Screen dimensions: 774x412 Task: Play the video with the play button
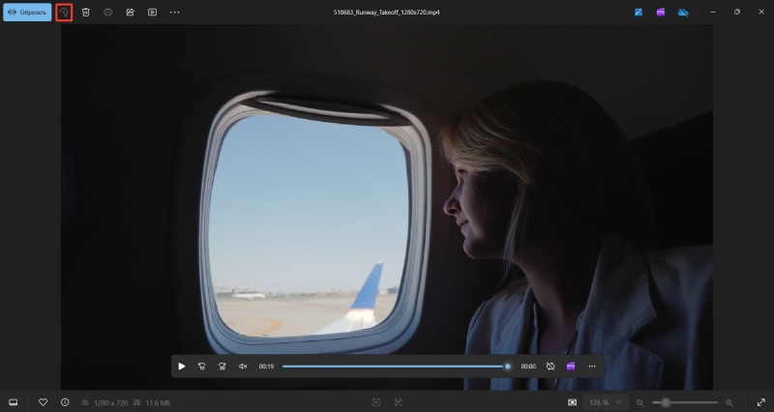point(182,367)
